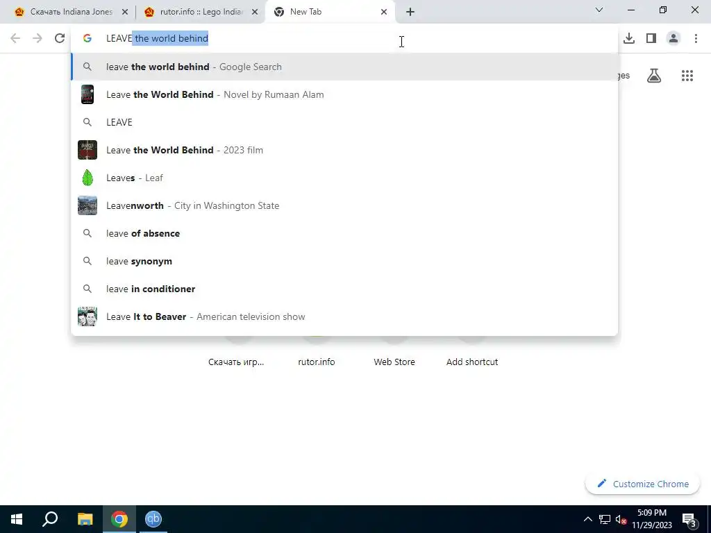The width and height of the screenshot is (711, 533).
Task: Click the browser forward arrow
Action: pyautogui.click(x=37, y=39)
